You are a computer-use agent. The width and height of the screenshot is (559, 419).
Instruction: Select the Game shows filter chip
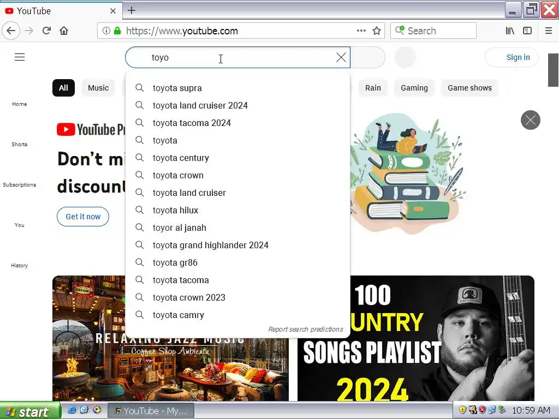(x=469, y=88)
